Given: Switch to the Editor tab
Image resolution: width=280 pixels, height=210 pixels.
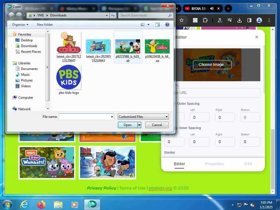Looking at the screenshot, I should pos(179,164).
